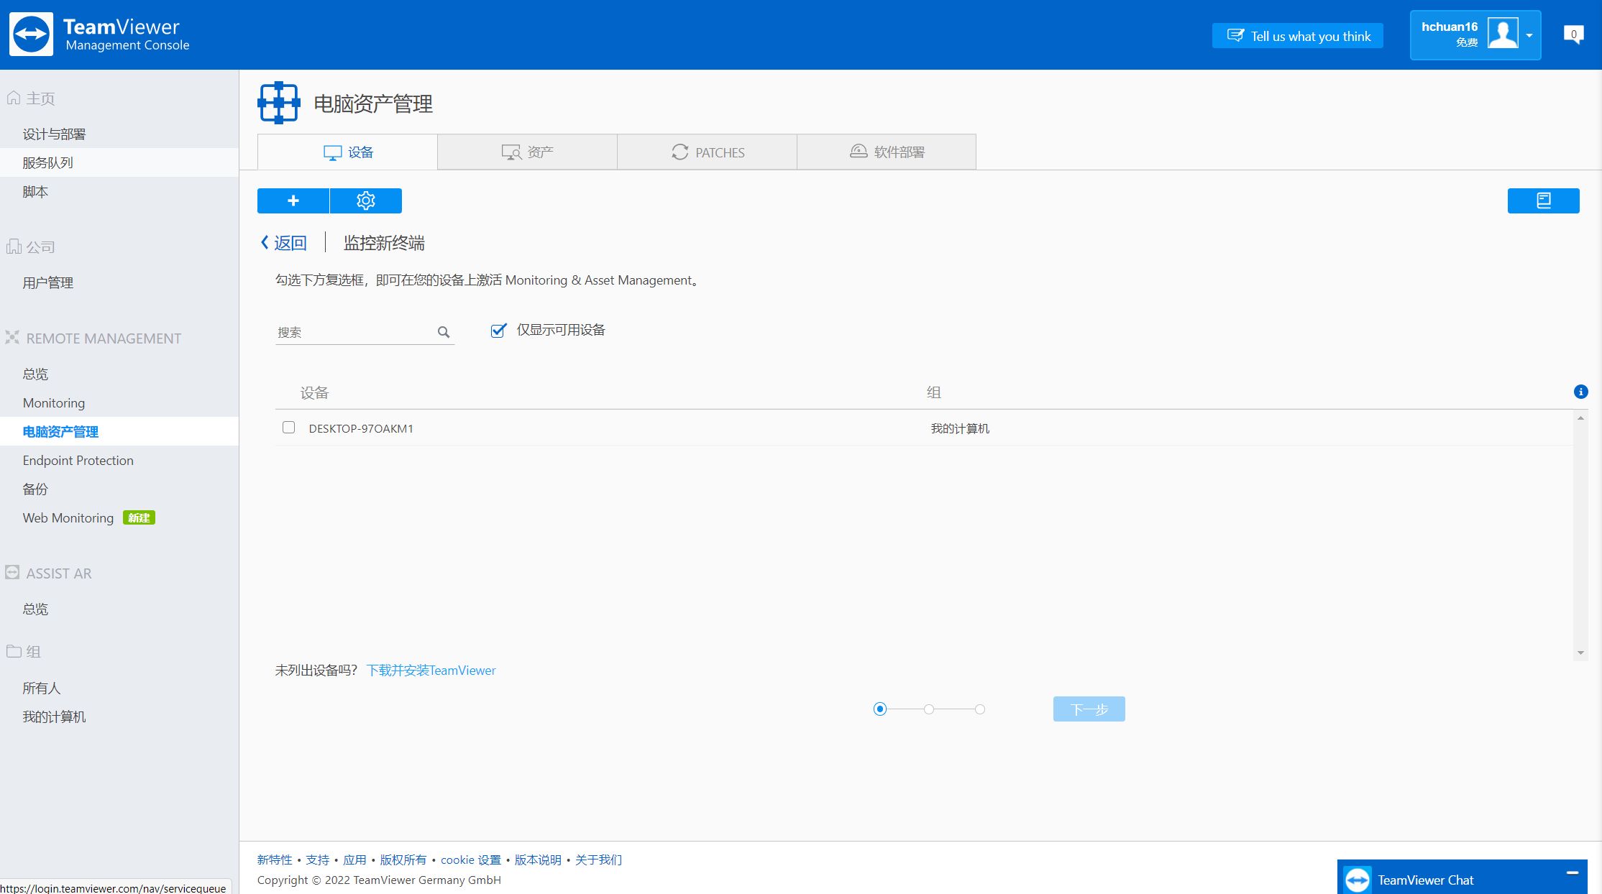This screenshot has height=894, width=1602.
Task: Click the blue info circle icon
Action: pyautogui.click(x=1580, y=392)
